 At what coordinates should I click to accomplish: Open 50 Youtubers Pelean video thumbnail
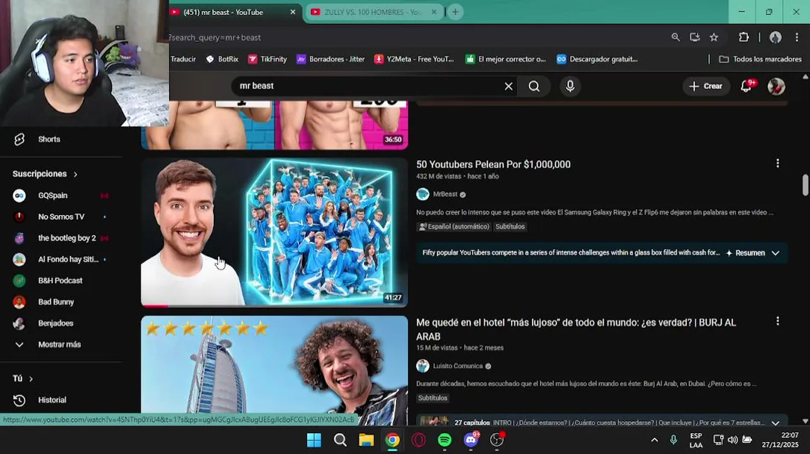tap(274, 233)
